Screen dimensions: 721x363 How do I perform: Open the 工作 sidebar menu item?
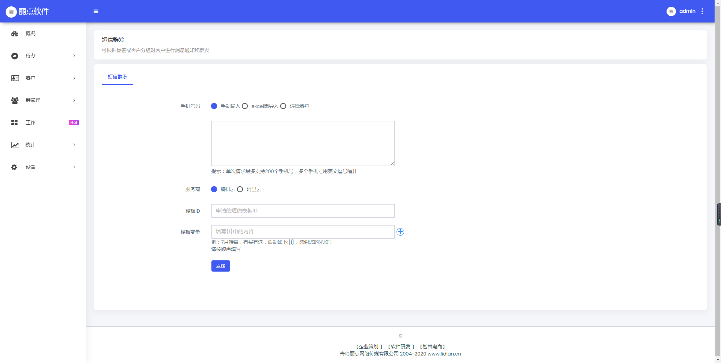pos(43,122)
